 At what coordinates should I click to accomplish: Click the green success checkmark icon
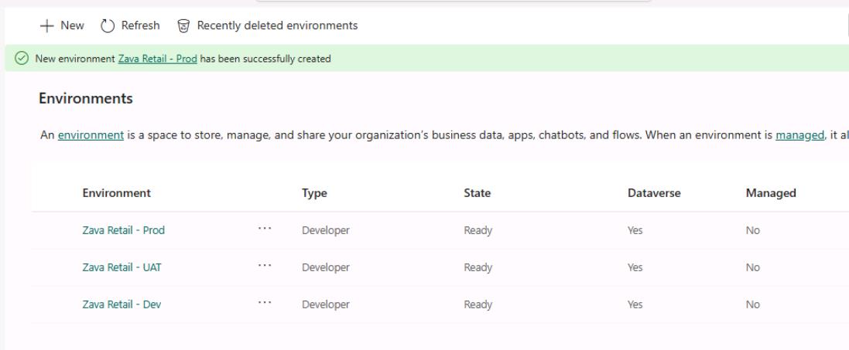[22, 58]
